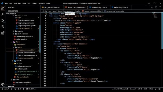Collapse the login folder
This screenshot has height=92, width=163.
click(19, 18)
